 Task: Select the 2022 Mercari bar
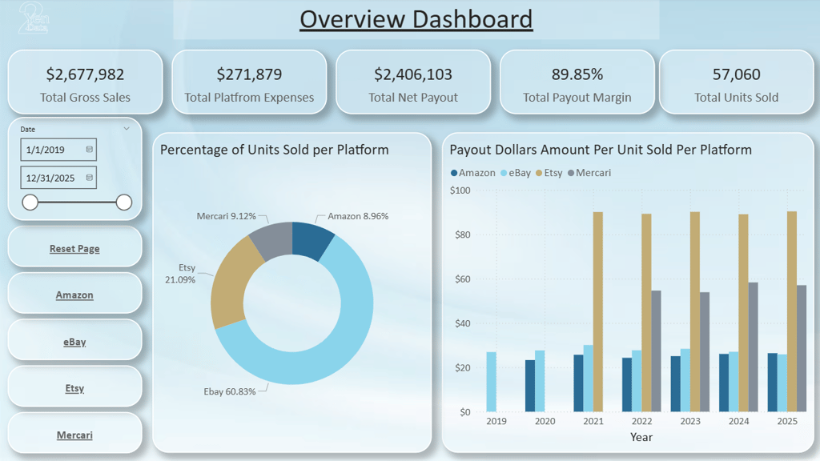click(656, 351)
